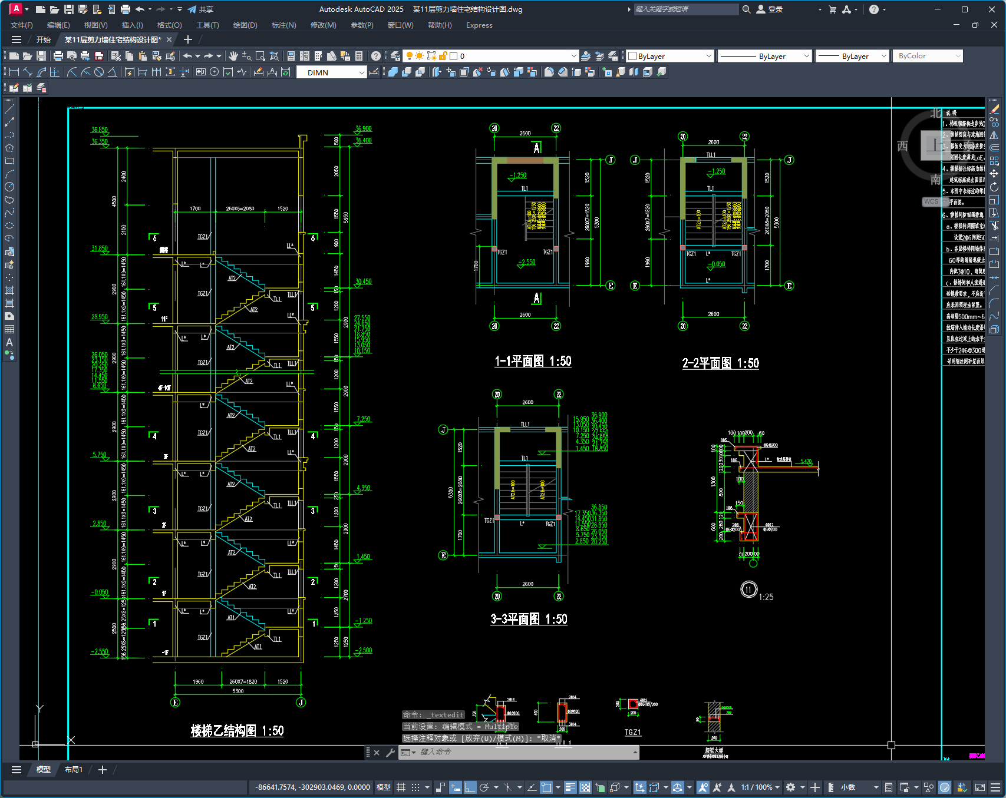Open the 编辑(E) menu

pos(58,25)
